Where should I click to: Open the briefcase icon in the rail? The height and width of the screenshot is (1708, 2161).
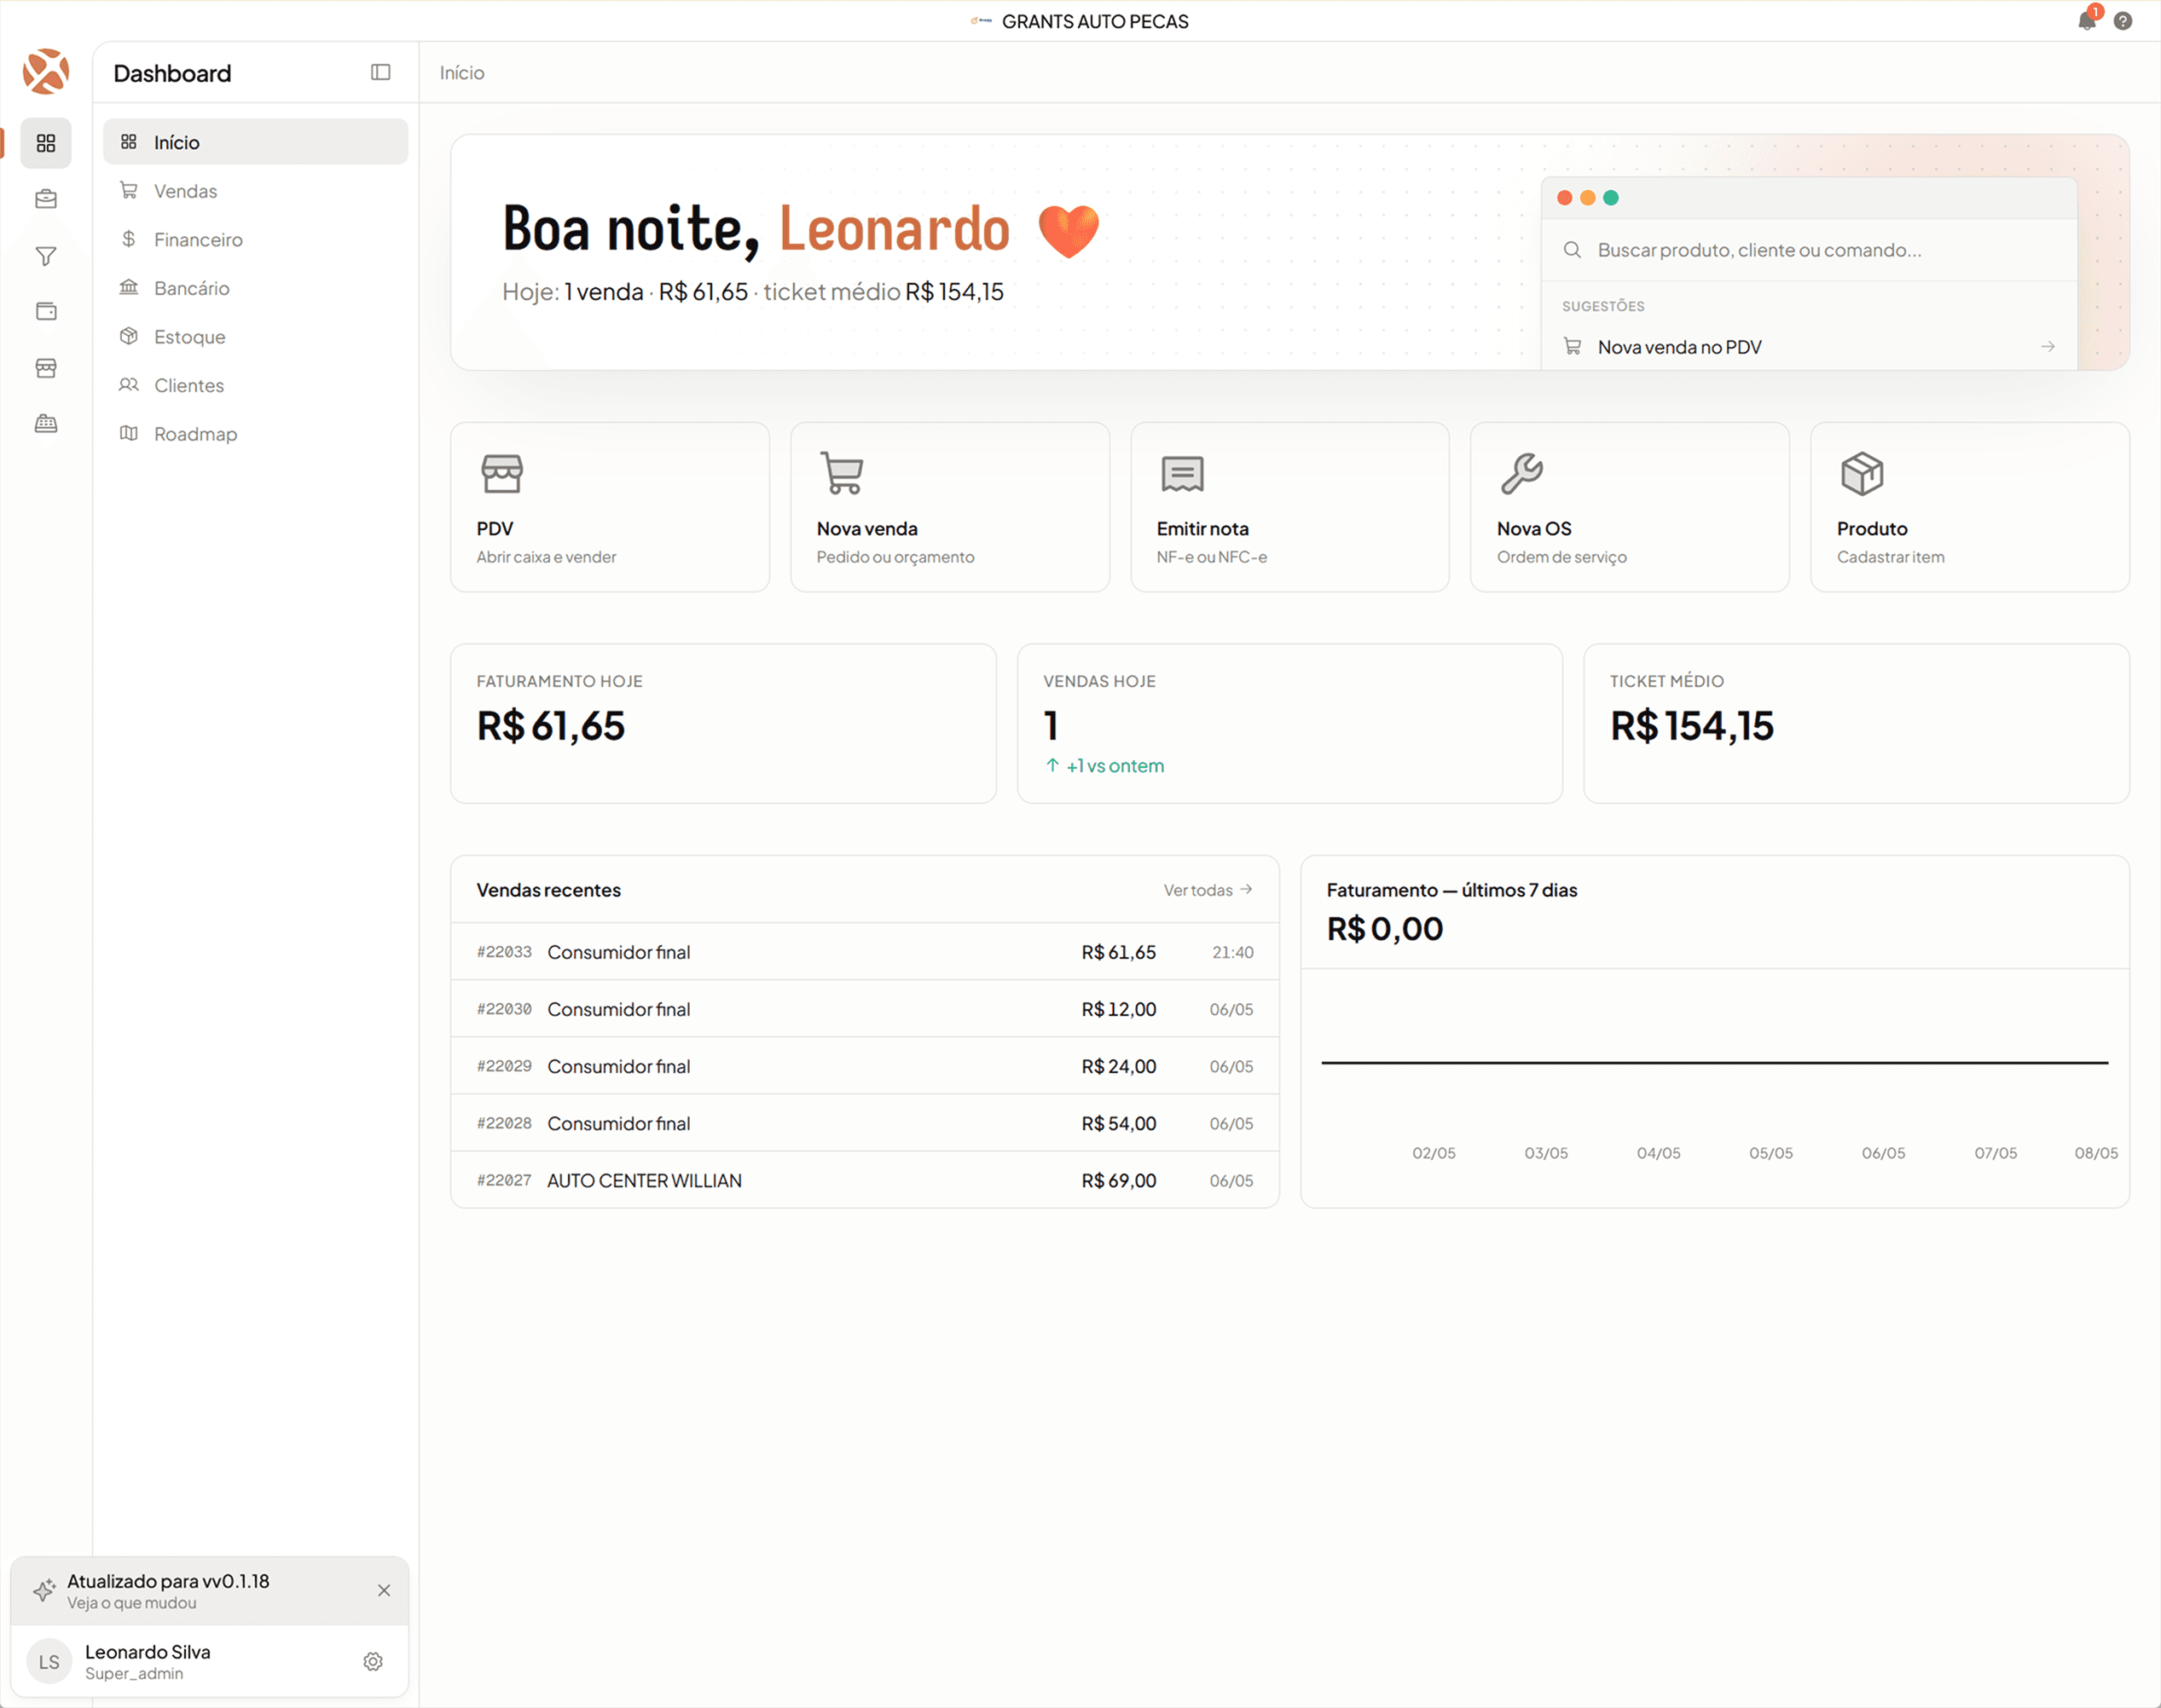click(x=46, y=199)
